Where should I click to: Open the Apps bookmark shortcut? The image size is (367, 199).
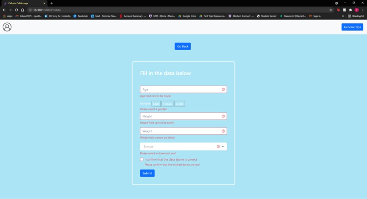point(7,16)
